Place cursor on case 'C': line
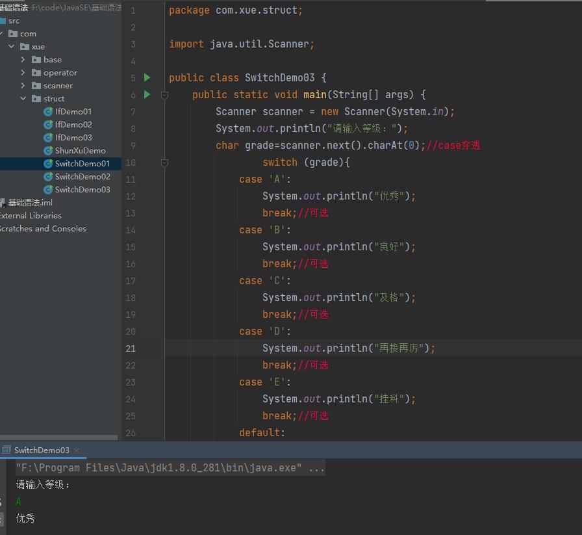The image size is (582, 535). coord(265,281)
